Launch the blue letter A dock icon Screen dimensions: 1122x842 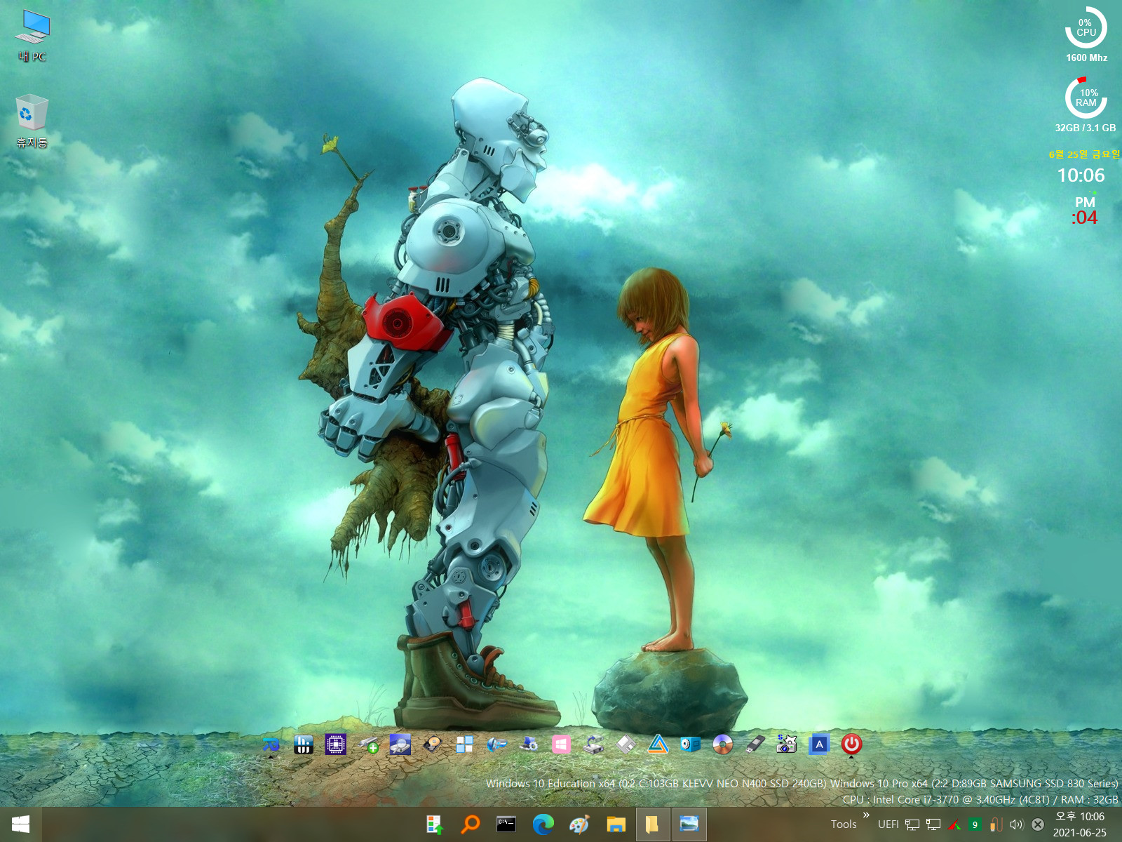point(819,744)
